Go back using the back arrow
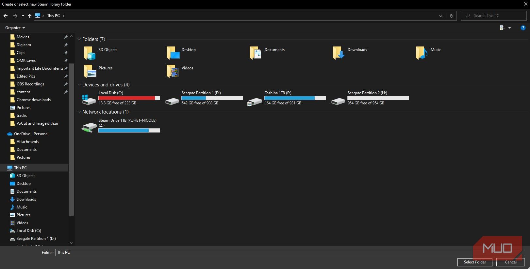 6,16
